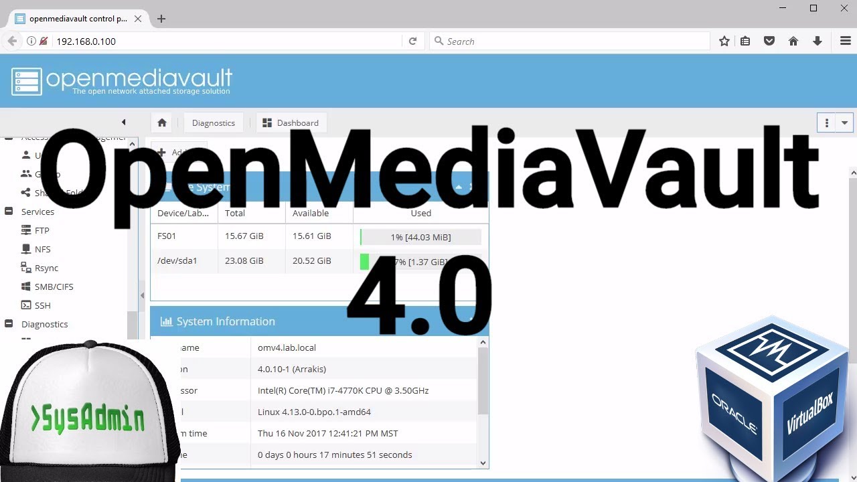
Task: Open the top-right dropdown arrow menu
Action: 844,123
